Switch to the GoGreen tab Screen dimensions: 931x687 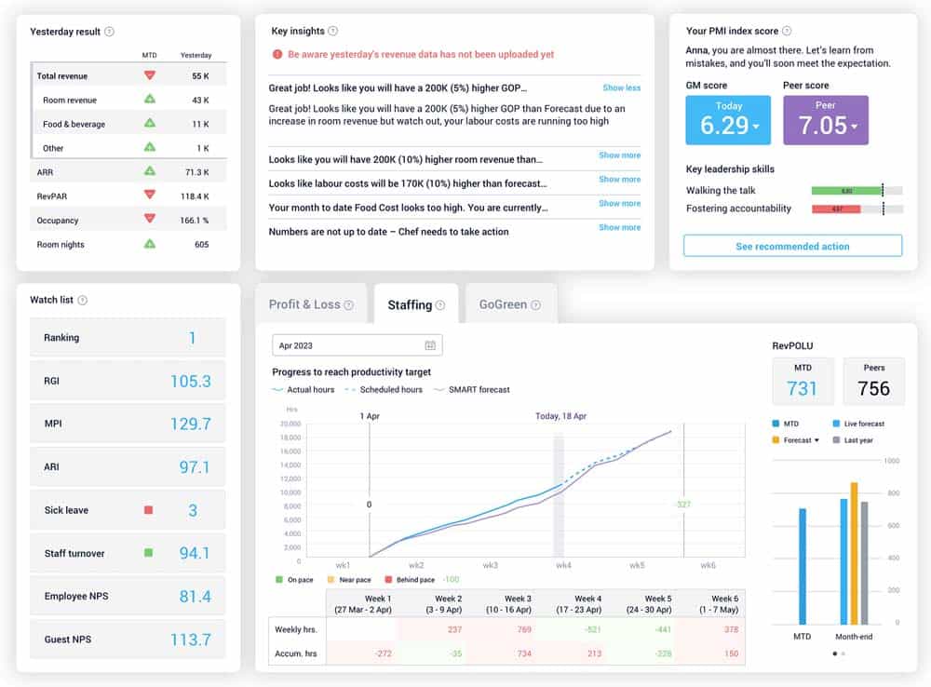510,304
